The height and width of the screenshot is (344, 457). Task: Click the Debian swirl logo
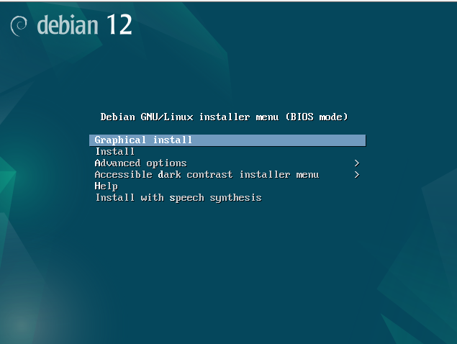coord(19,26)
